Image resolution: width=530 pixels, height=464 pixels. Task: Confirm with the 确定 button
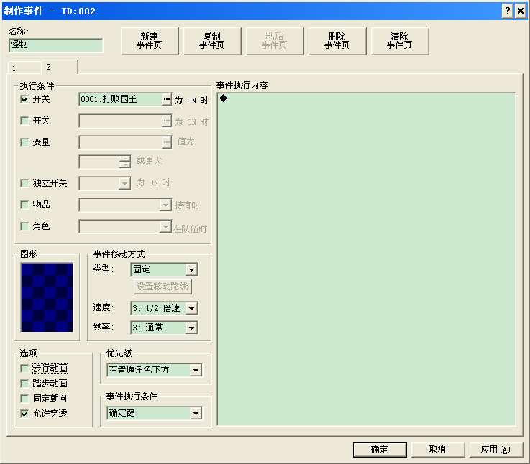[x=380, y=450]
